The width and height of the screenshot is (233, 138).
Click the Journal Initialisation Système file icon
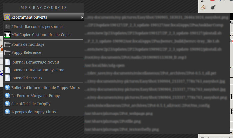pyautogui.click(x=8, y=70)
